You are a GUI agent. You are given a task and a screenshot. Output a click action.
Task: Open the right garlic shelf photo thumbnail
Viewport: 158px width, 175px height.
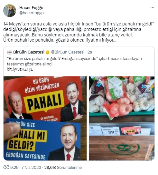pos(122,118)
